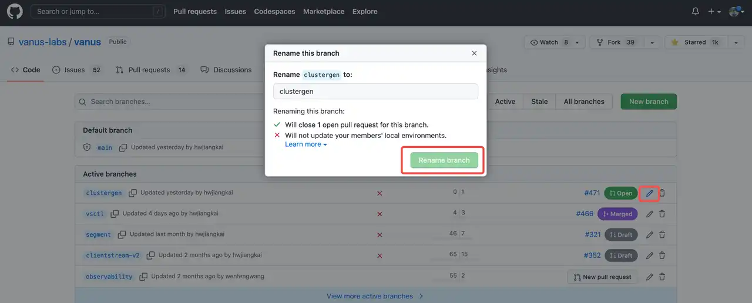Open pull request #352

point(592,255)
